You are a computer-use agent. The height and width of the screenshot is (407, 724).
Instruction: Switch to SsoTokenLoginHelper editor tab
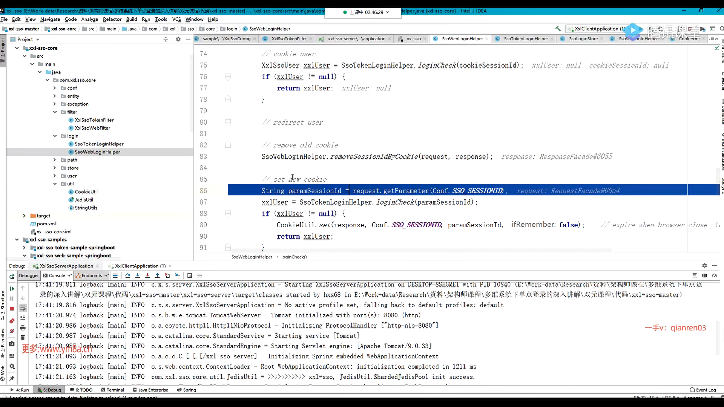pyautogui.click(x=525, y=39)
